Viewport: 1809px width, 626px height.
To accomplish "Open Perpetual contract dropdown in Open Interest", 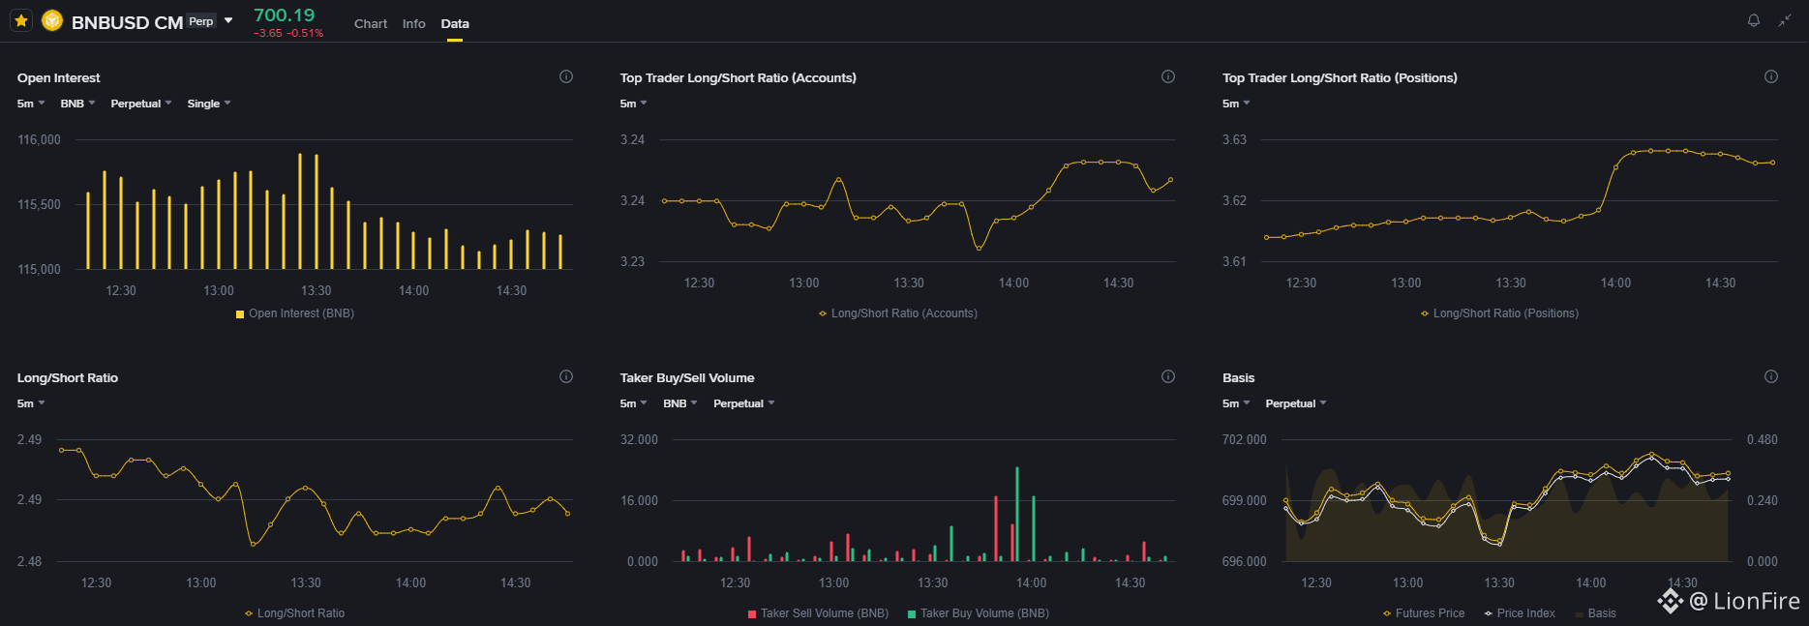I will (141, 104).
